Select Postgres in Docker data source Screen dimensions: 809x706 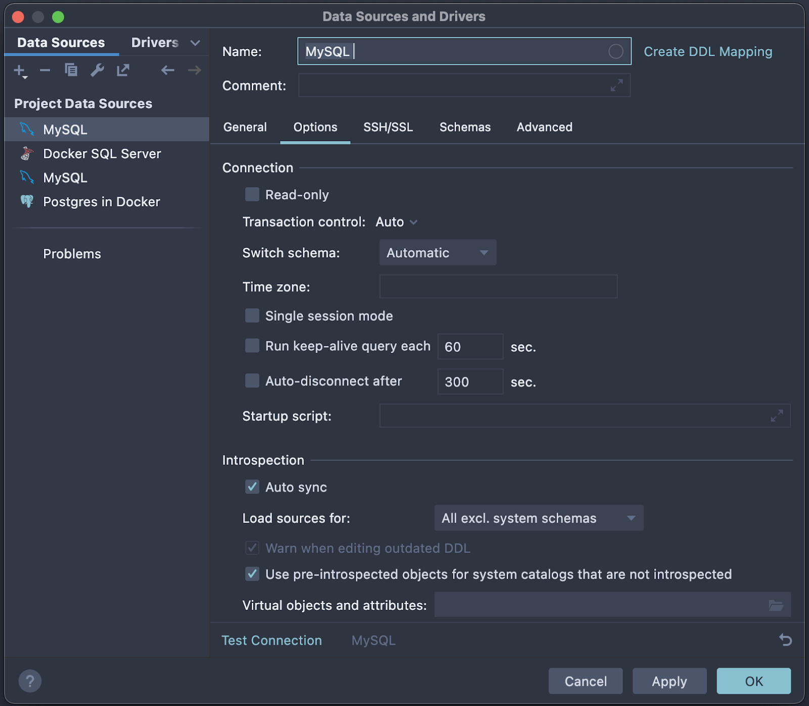click(x=101, y=202)
